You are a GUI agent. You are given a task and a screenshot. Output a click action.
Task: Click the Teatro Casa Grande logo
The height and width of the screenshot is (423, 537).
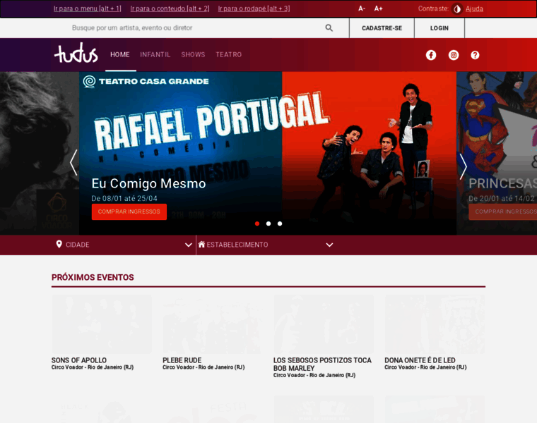(146, 81)
